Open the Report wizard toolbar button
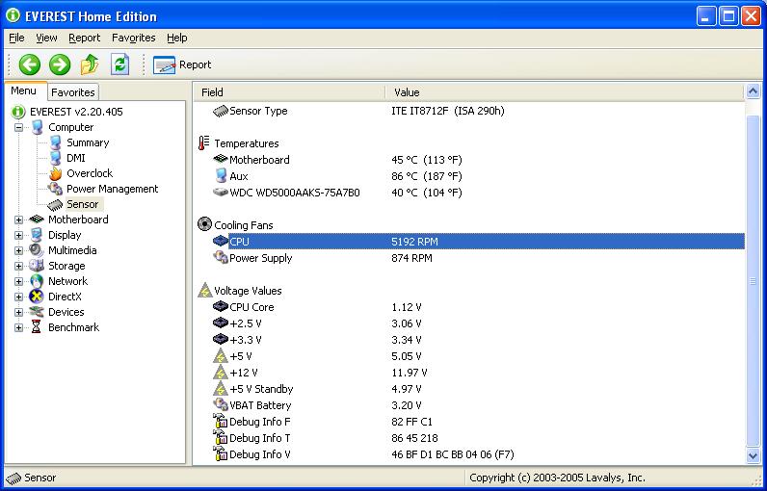This screenshot has height=491, width=767. (182, 65)
